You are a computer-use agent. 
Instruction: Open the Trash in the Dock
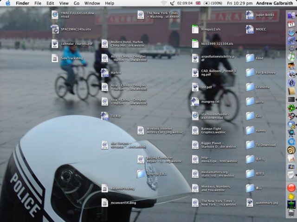click(291, 213)
